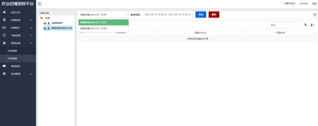
Task: Expand the 虫情监测 menu chevron
Action: pos(31,20)
